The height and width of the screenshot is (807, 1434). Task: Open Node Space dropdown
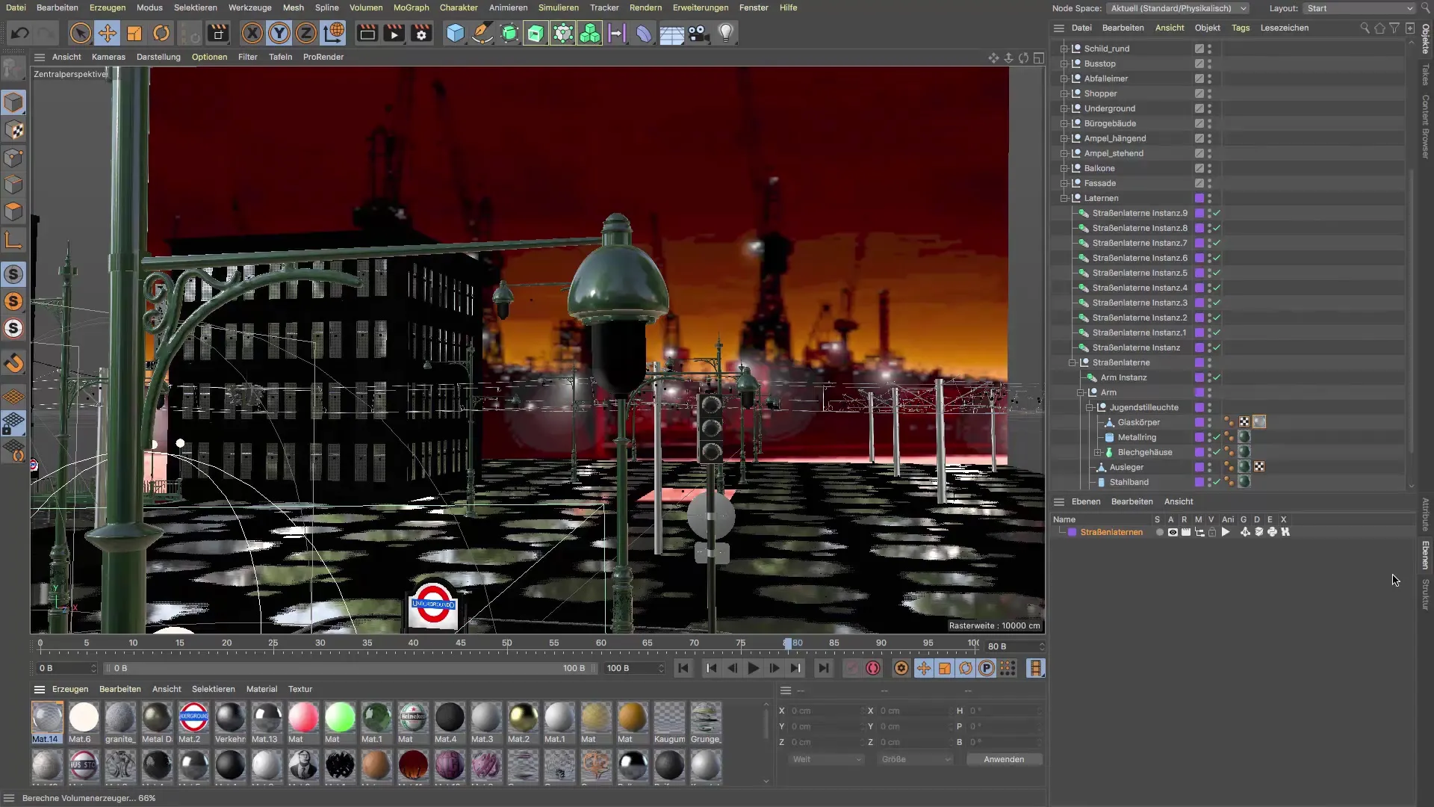1178,8
